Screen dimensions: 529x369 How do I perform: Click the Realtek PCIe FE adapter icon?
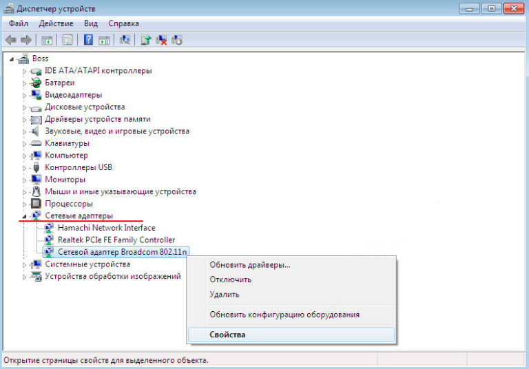point(49,240)
